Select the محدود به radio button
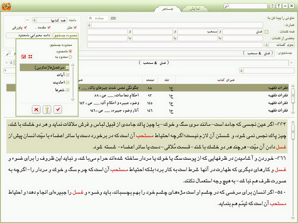This screenshot has height=223, width=298. coord(70,57)
